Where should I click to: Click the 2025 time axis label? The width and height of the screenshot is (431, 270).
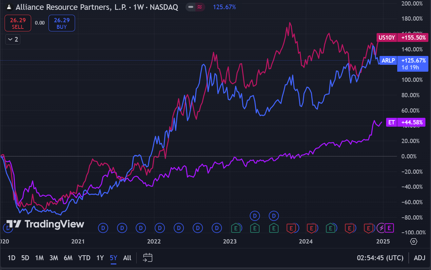pyautogui.click(x=382, y=242)
